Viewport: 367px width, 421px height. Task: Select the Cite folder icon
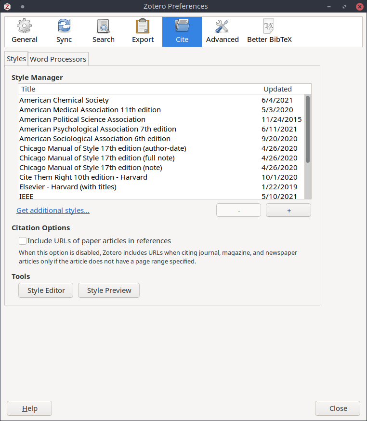pyautogui.click(x=182, y=31)
